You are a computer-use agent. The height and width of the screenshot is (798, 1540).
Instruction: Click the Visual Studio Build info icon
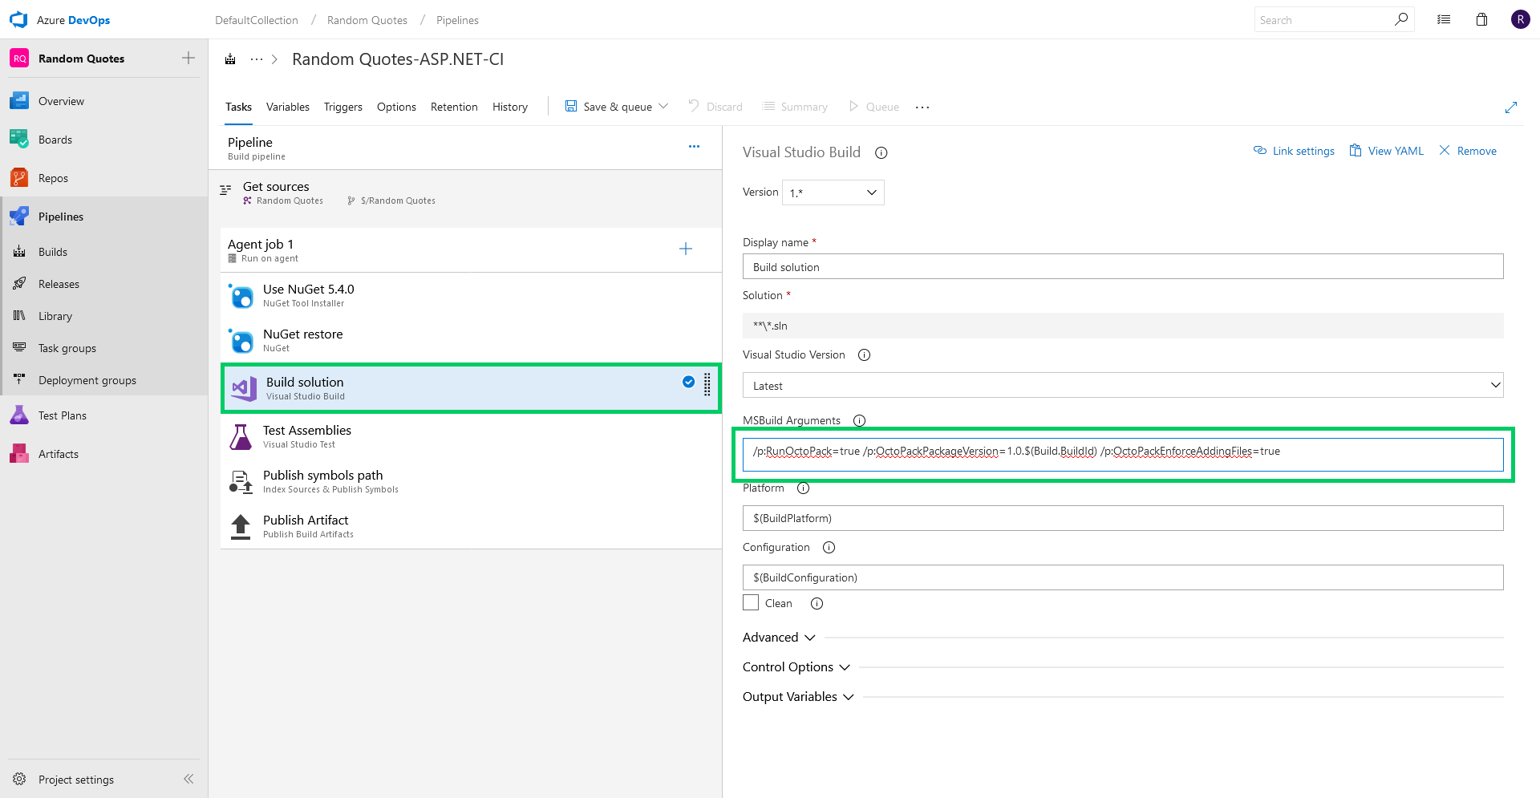tap(881, 152)
